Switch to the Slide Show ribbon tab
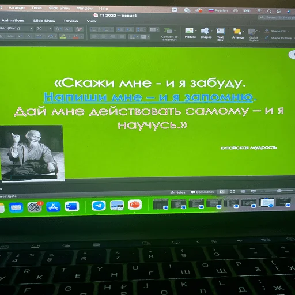Screen dimensions: 295x295 (x=44, y=21)
